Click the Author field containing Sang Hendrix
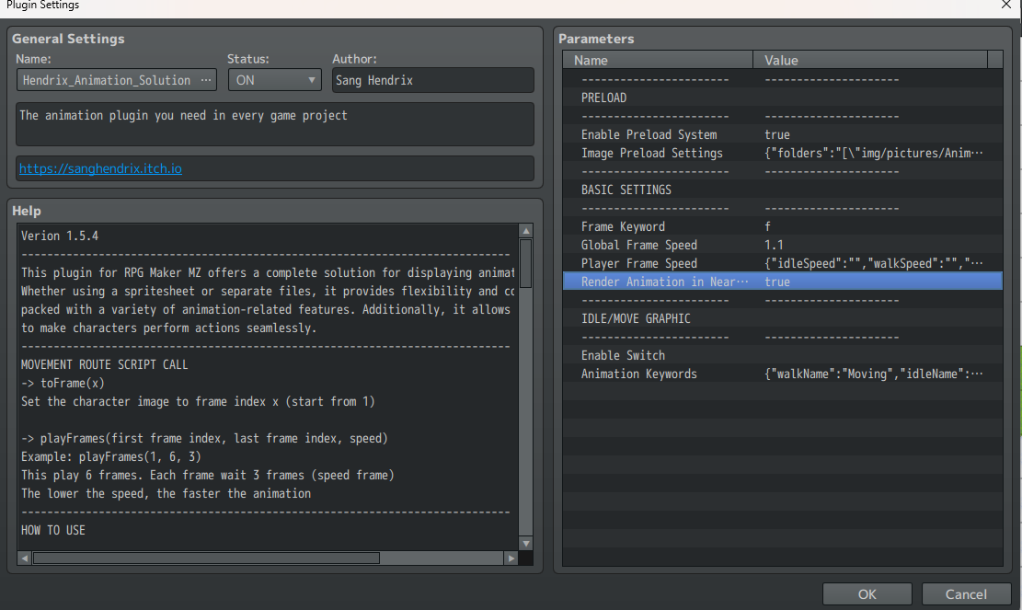 (x=432, y=80)
